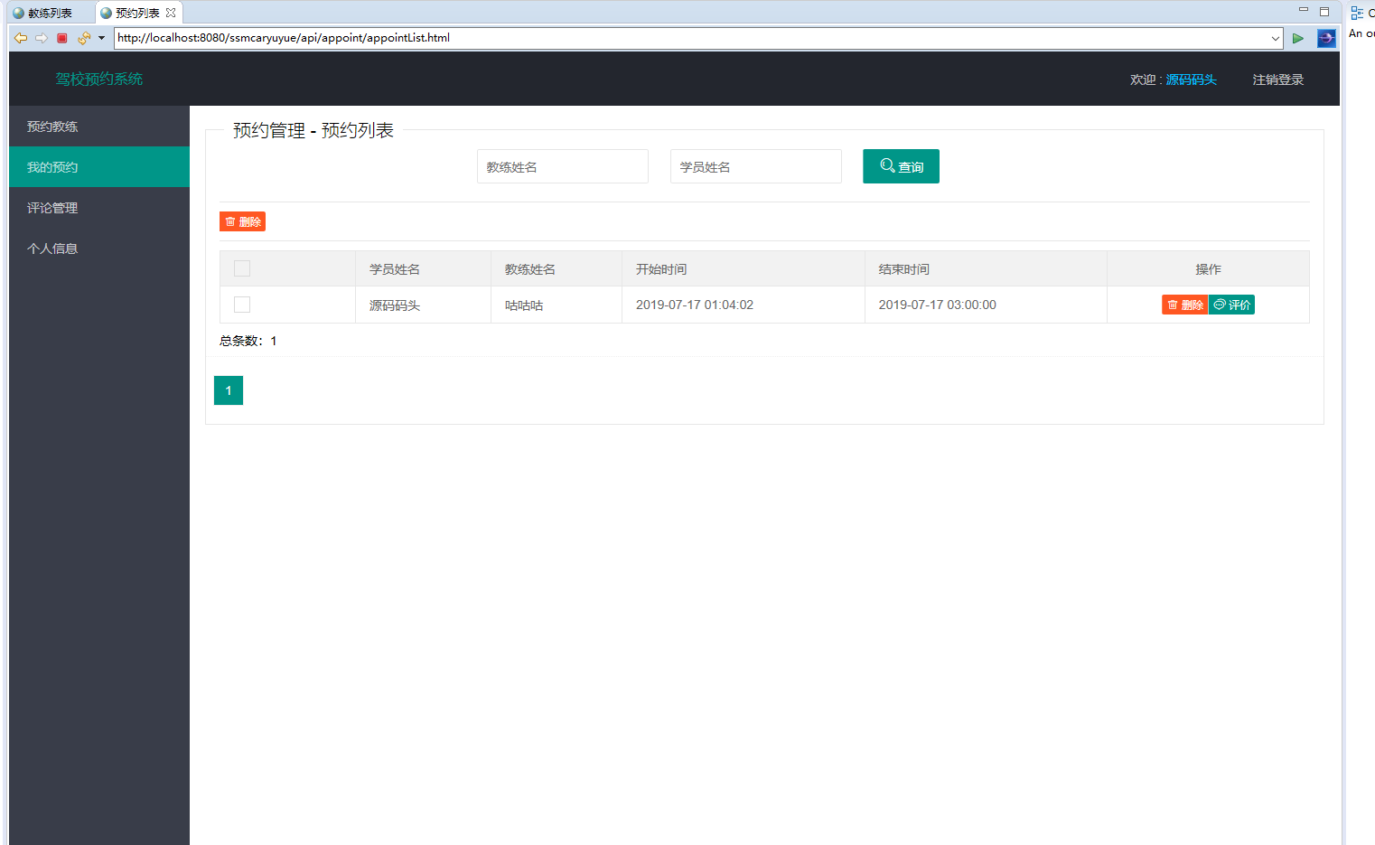The image size is (1375, 845).
Task: Open the external web browser icon
Action: tap(1326, 38)
